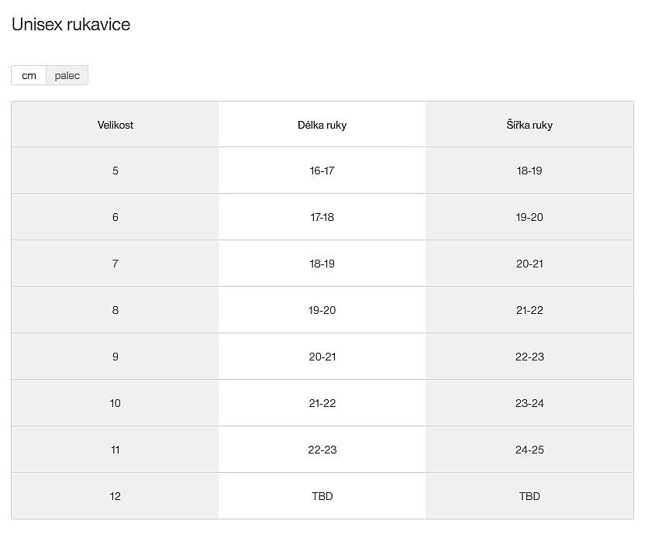Select size 9 row label

[x=115, y=357]
